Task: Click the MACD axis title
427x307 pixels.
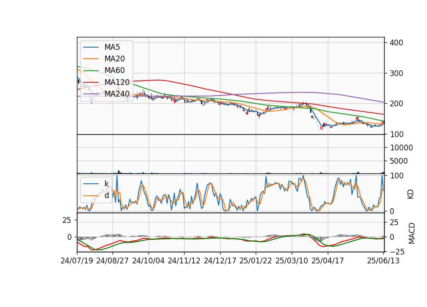Action: 412,233
